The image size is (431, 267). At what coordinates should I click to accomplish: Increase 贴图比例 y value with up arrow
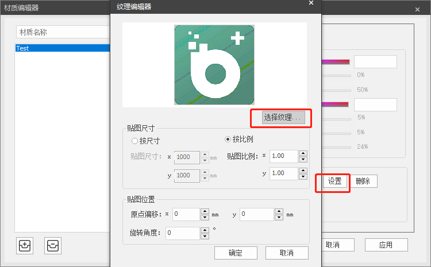click(303, 171)
